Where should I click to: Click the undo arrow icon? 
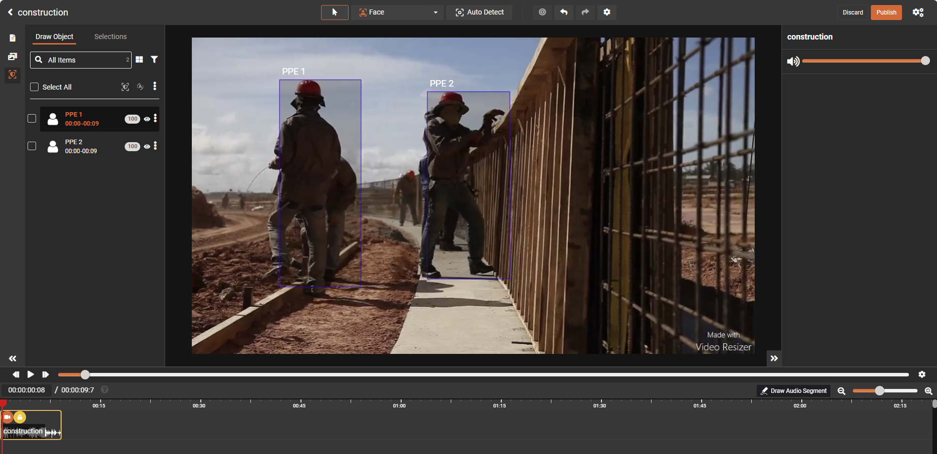click(564, 12)
